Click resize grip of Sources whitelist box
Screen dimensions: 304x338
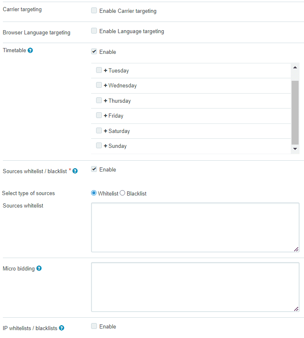tap(296, 249)
